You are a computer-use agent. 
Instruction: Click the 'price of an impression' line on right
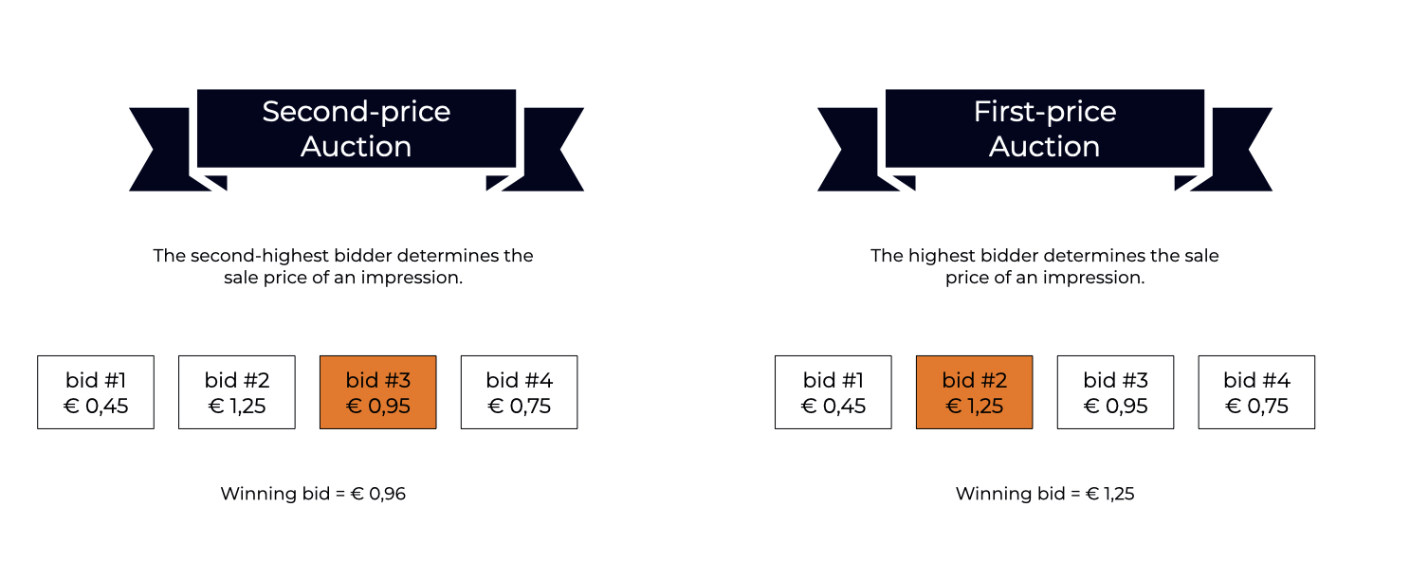[x=1045, y=279]
